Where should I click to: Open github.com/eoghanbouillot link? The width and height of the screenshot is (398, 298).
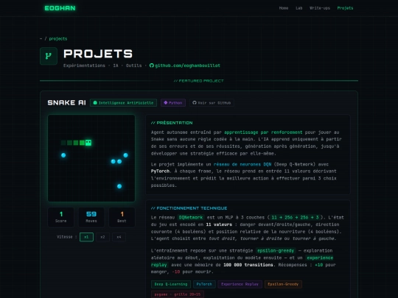click(187, 65)
